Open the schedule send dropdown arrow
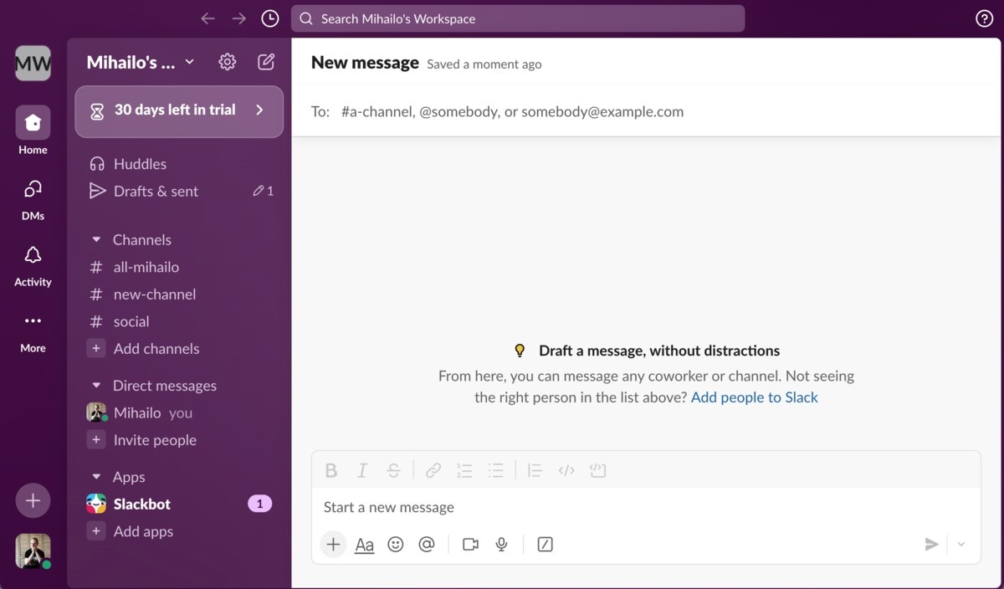The height and width of the screenshot is (589, 1004). coord(961,545)
